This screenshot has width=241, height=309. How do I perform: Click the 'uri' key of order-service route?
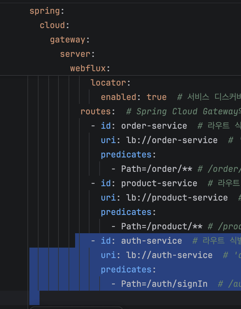[108, 140]
